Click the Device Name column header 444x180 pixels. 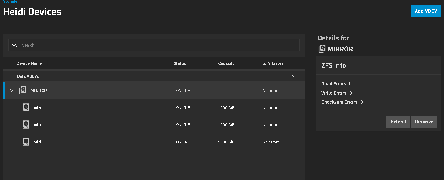pyautogui.click(x=29, y=63)
